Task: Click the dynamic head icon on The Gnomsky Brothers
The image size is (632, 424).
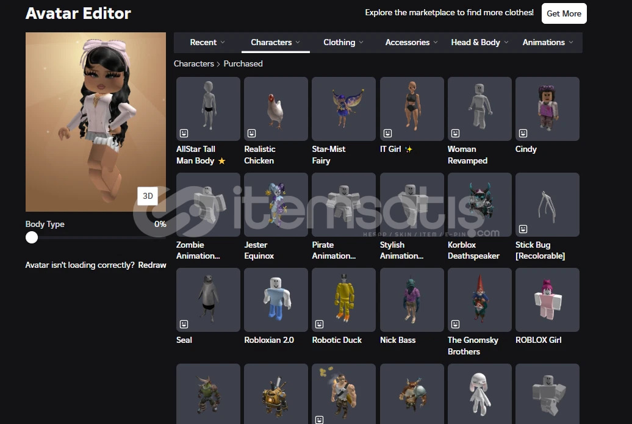Action: click(x=455, y=324)
